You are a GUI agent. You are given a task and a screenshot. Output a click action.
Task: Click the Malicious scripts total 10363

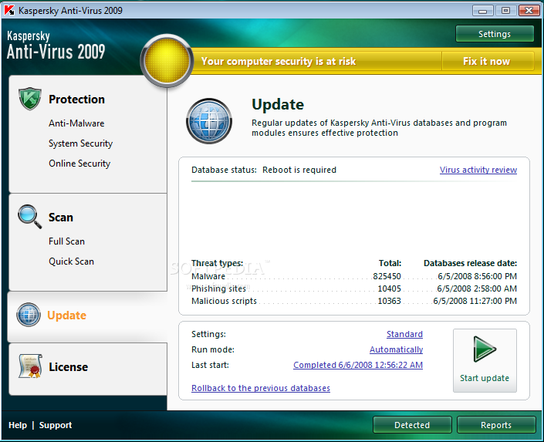389,301
